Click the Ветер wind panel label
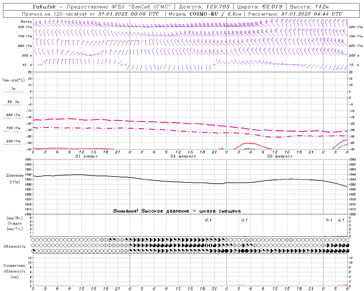This screenshot has height=291, width=364. [x=26, y=22]
